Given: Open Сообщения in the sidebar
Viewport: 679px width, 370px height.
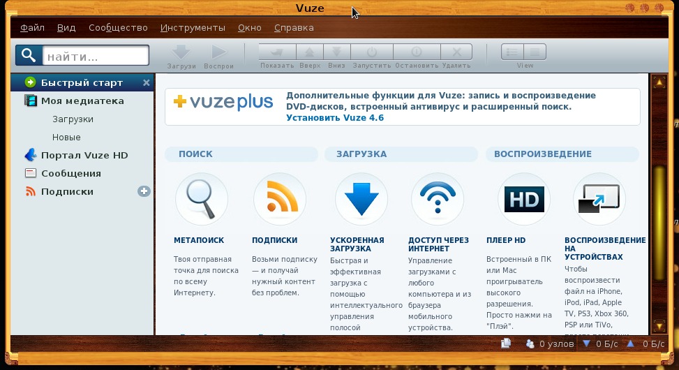Looking at the screenshot, I should click(82, 173).
